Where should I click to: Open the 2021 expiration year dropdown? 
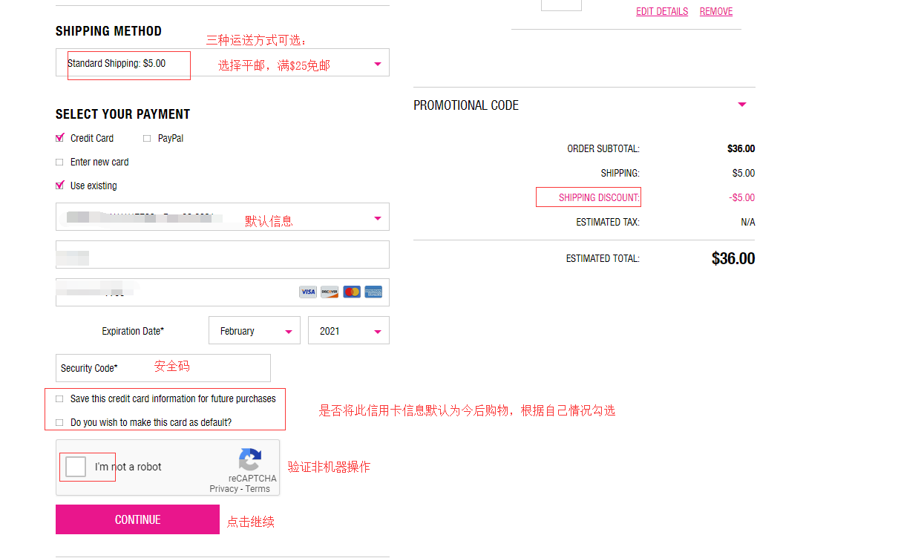pos(349,331)
